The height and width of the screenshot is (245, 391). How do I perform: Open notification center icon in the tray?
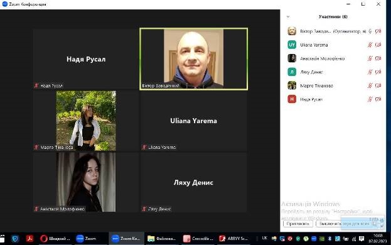pyautogui.click(x=362, y=239)
